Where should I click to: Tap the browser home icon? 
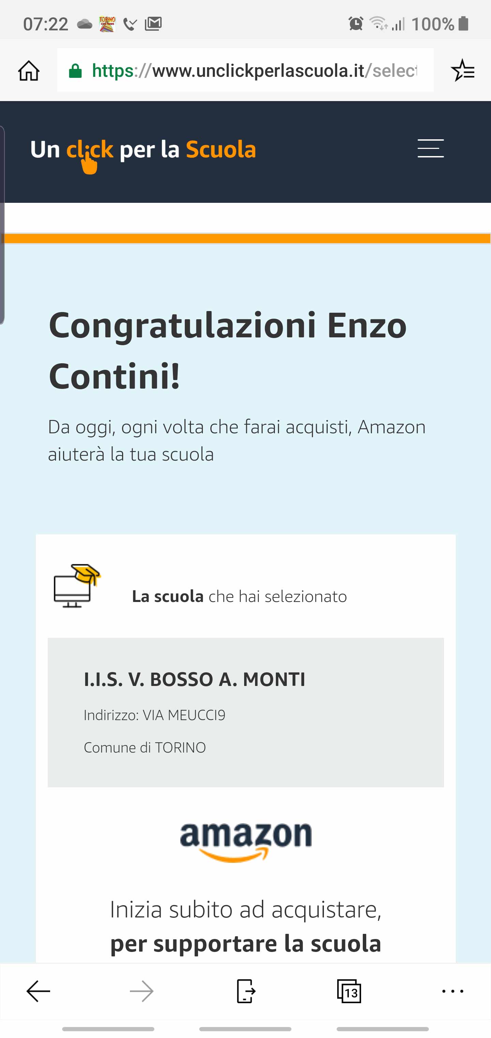(x=29, y=71)
